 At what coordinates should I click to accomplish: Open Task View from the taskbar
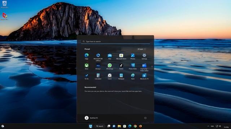click(109, 126)
